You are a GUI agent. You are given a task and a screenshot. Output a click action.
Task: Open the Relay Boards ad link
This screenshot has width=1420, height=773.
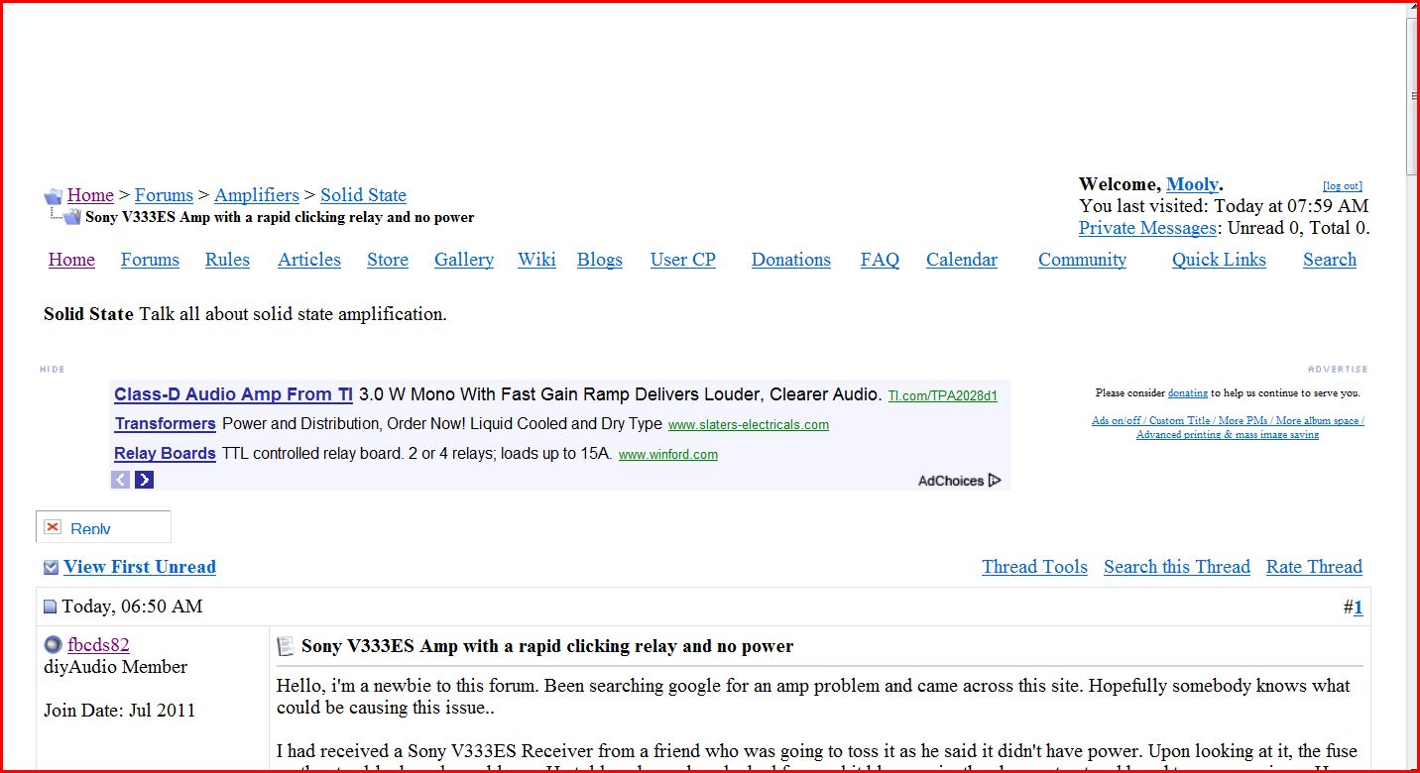(x=165, y=454)
